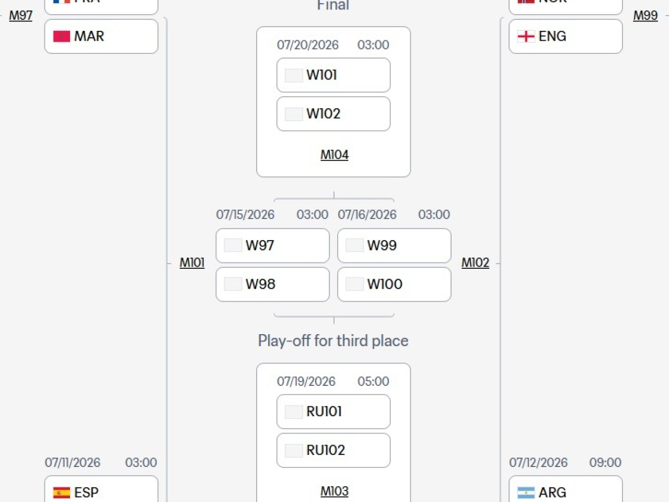
Task: Click the Spain flag icon
Action: pyautogui.click(x=62, y=493)
